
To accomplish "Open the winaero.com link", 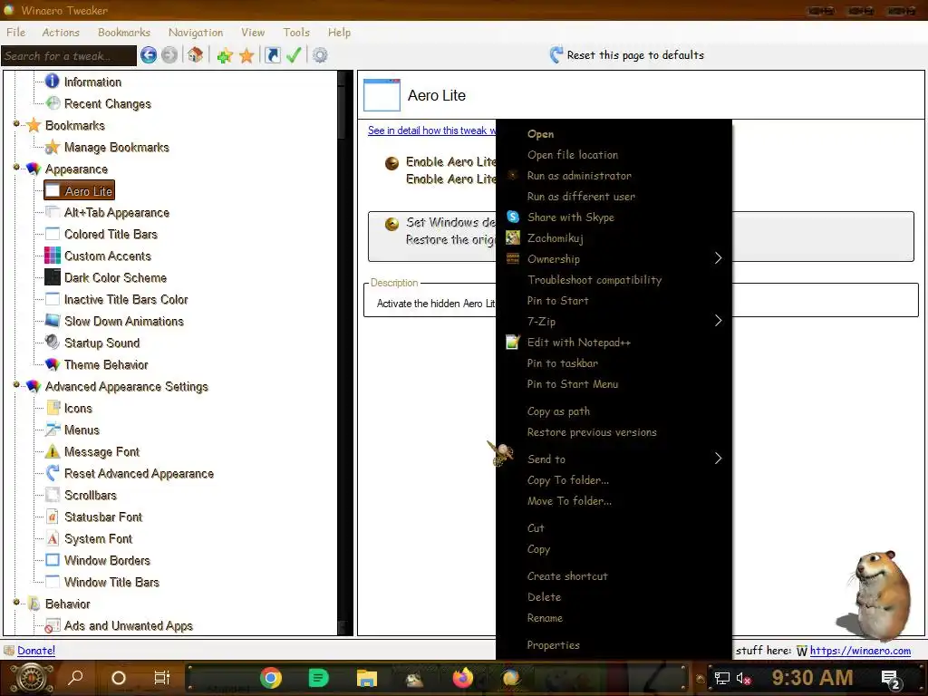I will [x=860, y=651].
